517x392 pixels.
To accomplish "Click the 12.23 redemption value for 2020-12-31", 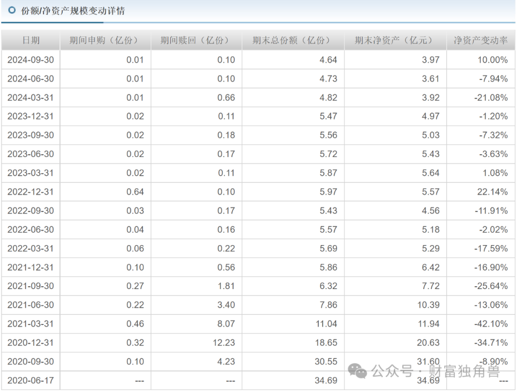I will coord(225,343).
